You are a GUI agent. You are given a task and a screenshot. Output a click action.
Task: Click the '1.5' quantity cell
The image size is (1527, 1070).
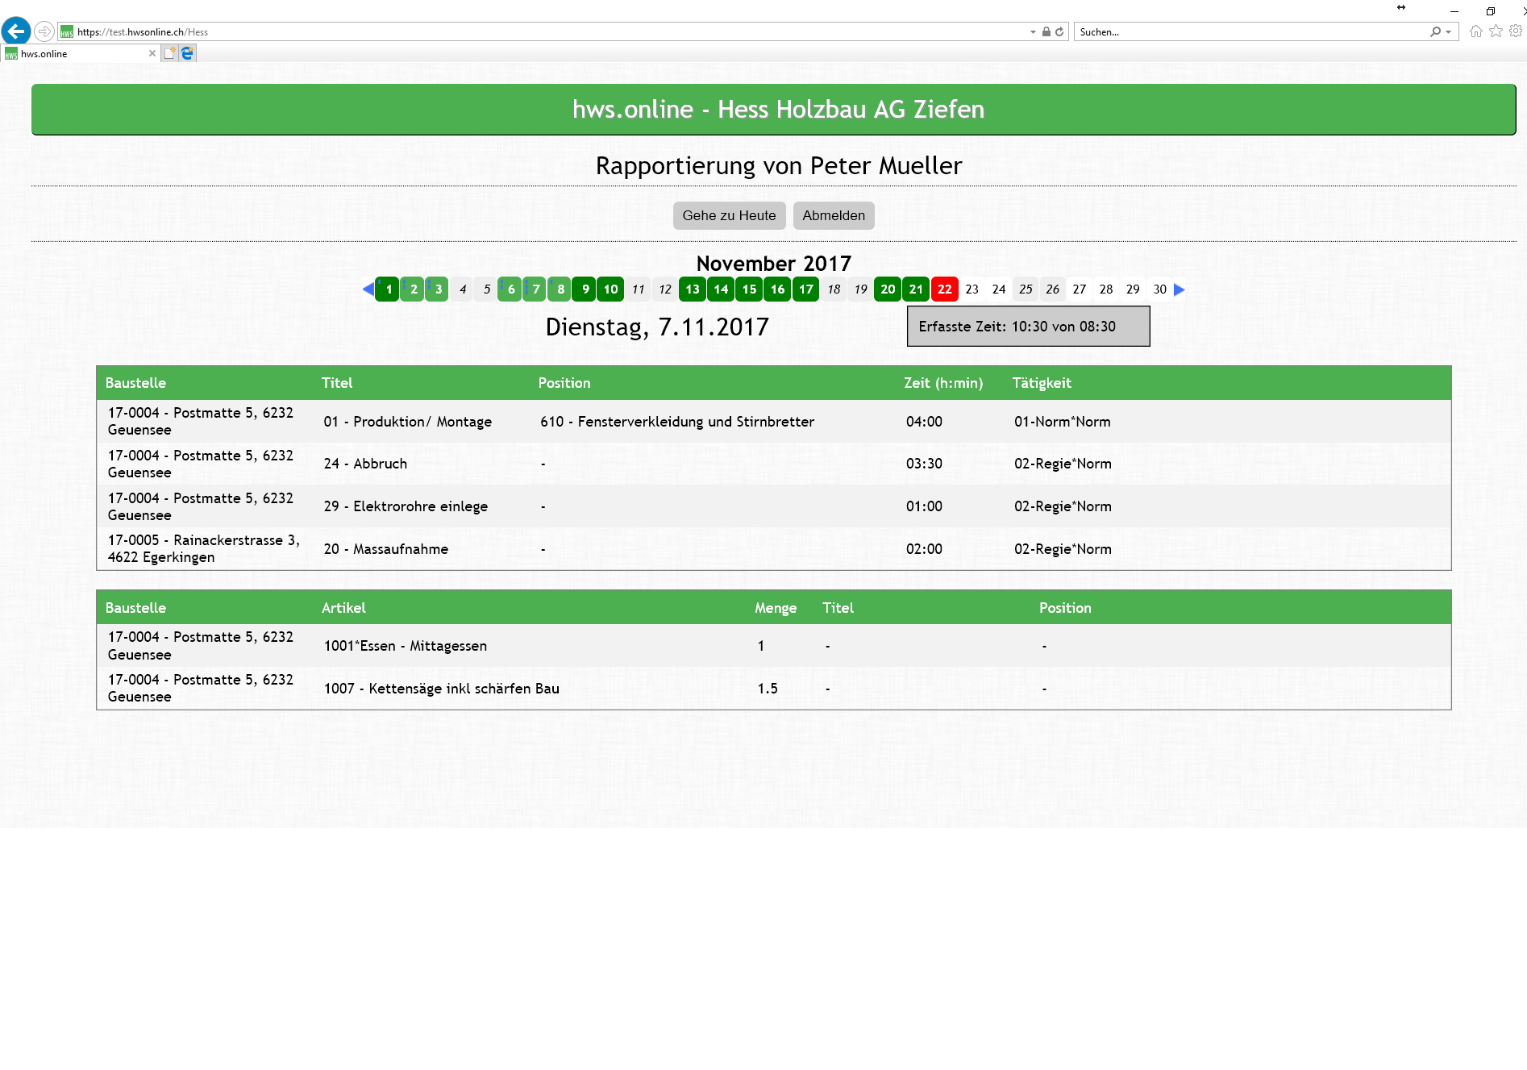point(768,689)
